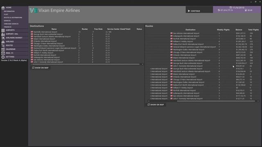Click the Routes horizontal scrollbar thumb

coord(216,101)
